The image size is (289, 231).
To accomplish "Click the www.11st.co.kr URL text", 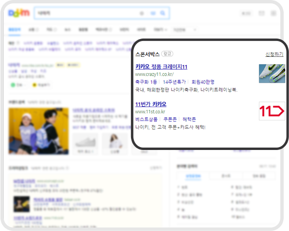I will coord(150,112).
